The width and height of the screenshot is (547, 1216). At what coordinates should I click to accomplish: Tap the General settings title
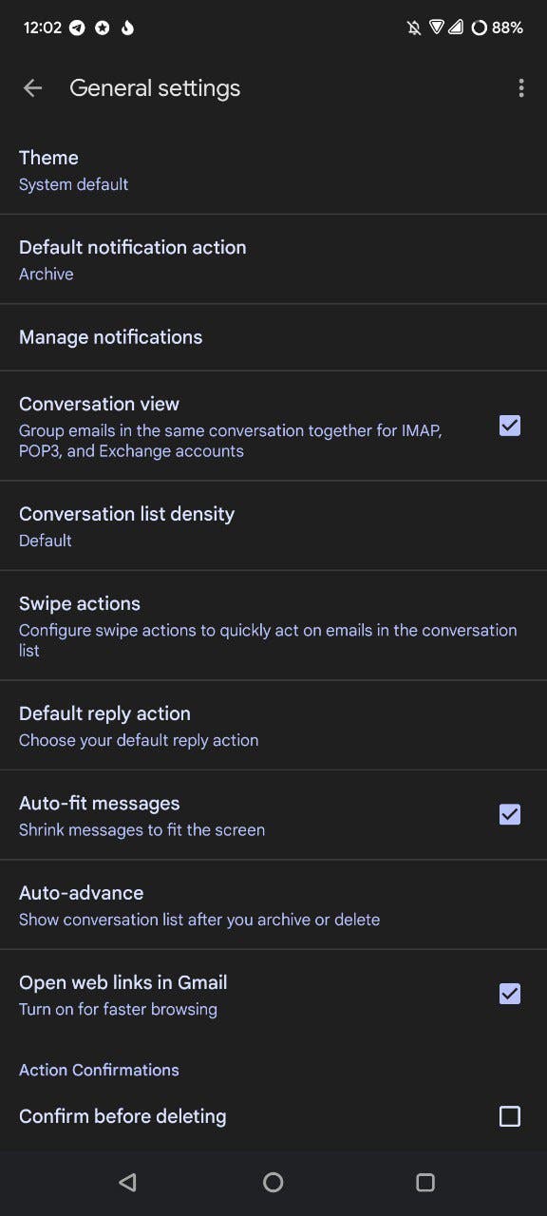(x=155, y=88)
